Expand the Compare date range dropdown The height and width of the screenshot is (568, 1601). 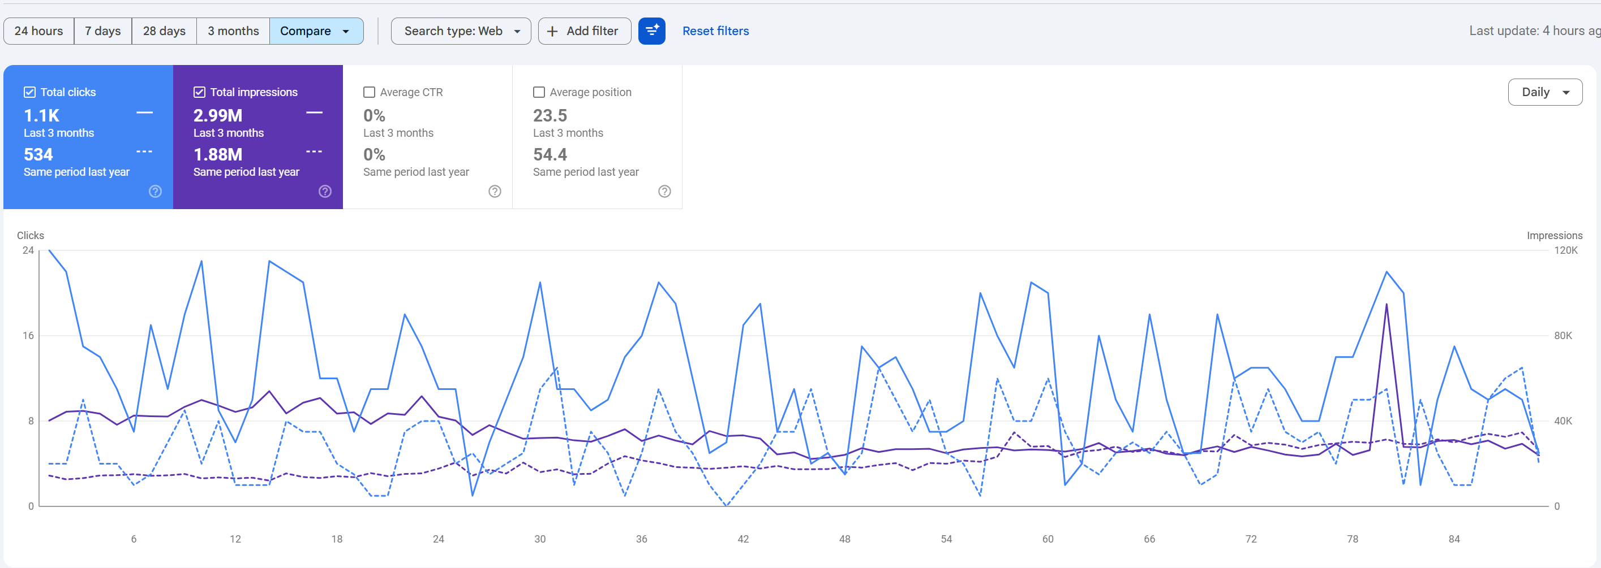316,31
